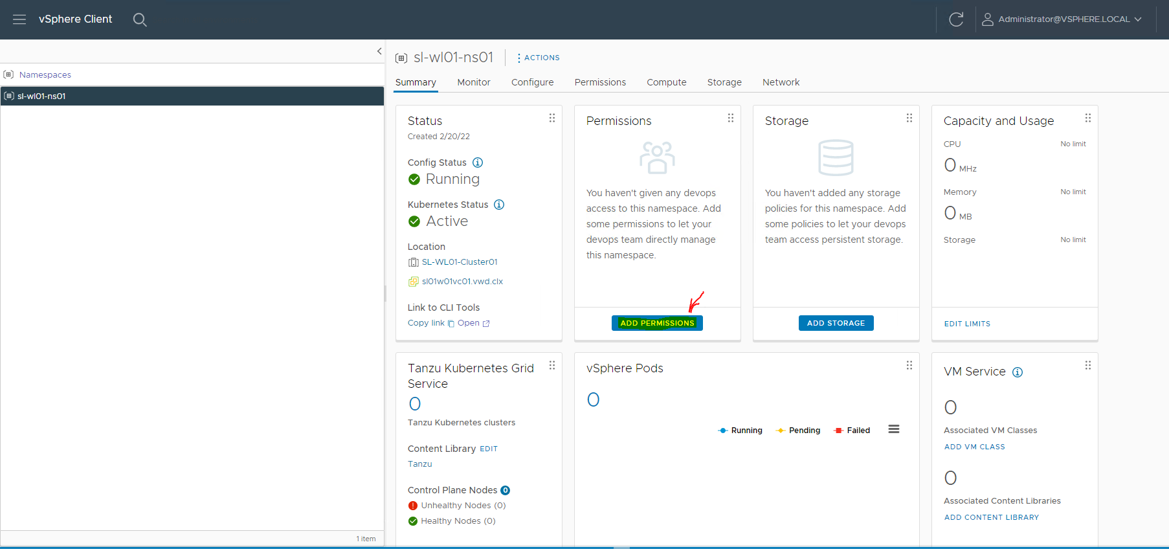Click the VM Service card drag handle
The height and width of the screenshot is (549, 1169).
click(1088, 365)
